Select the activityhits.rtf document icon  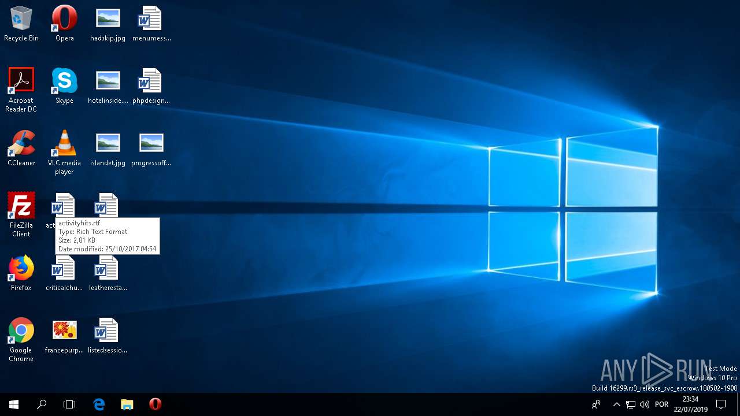(x=62, y=206)
